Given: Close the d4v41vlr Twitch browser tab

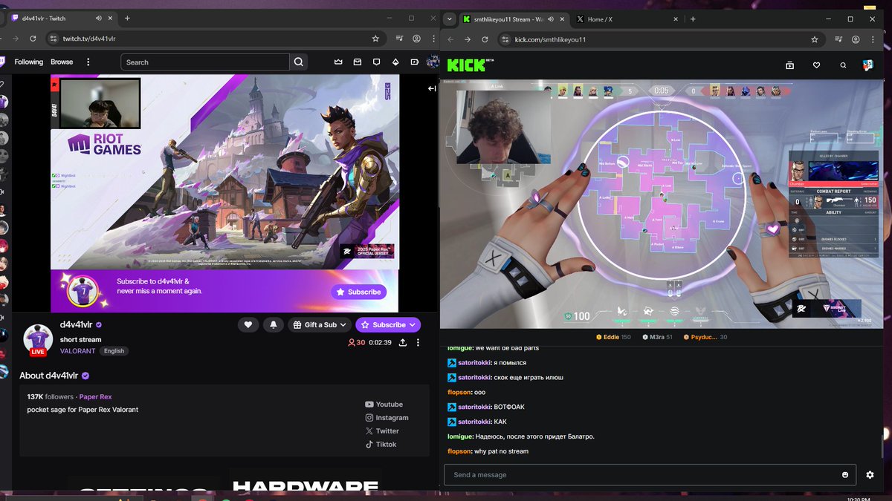Looking at the screenshot, I should (111, 18).
